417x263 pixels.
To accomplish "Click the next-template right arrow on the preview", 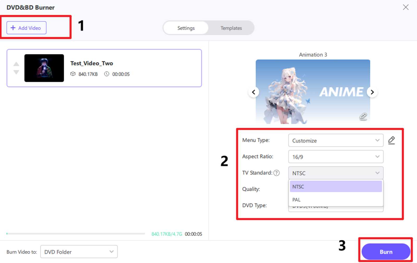I will 372,92.
